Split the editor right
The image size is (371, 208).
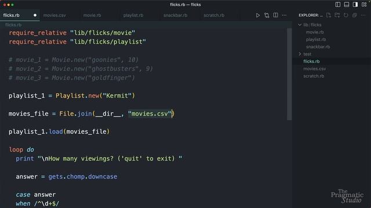click(x=276, y=15)
